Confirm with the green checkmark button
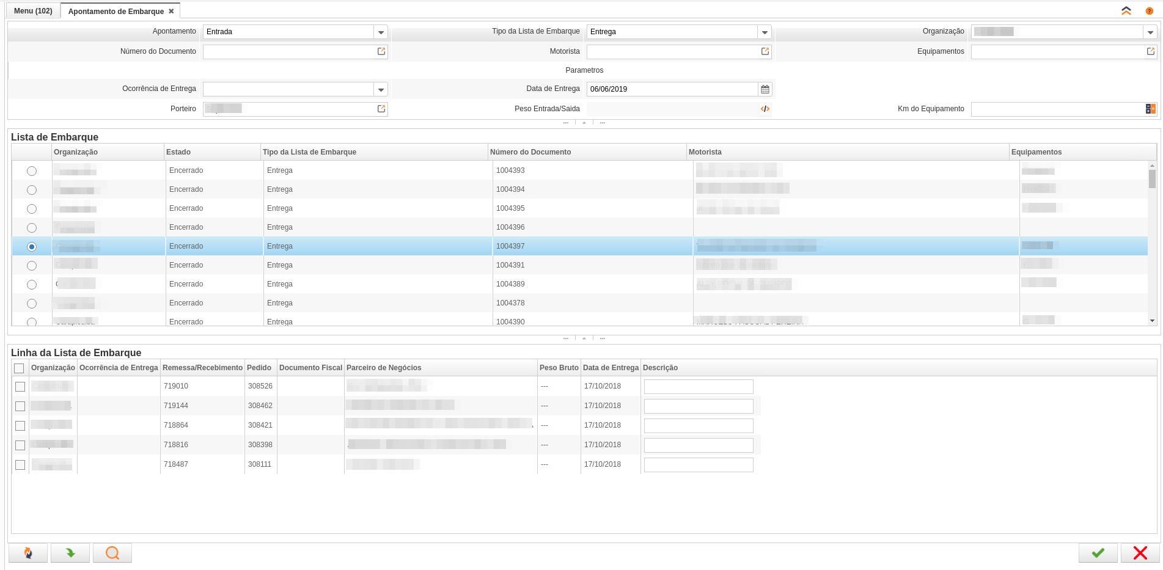 (1098, 553)
